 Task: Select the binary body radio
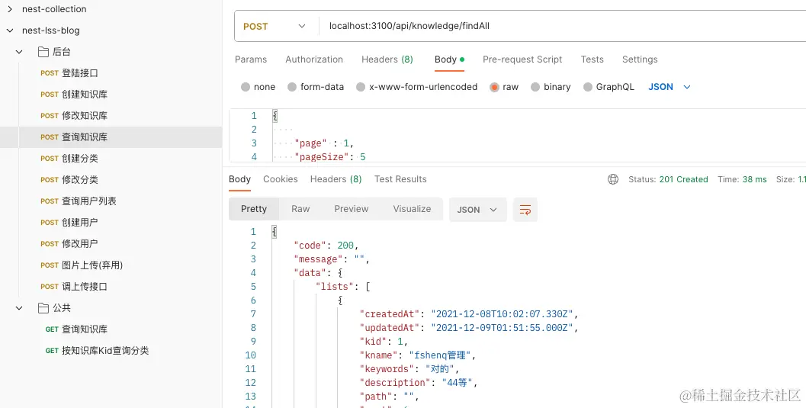coord(535,87)
